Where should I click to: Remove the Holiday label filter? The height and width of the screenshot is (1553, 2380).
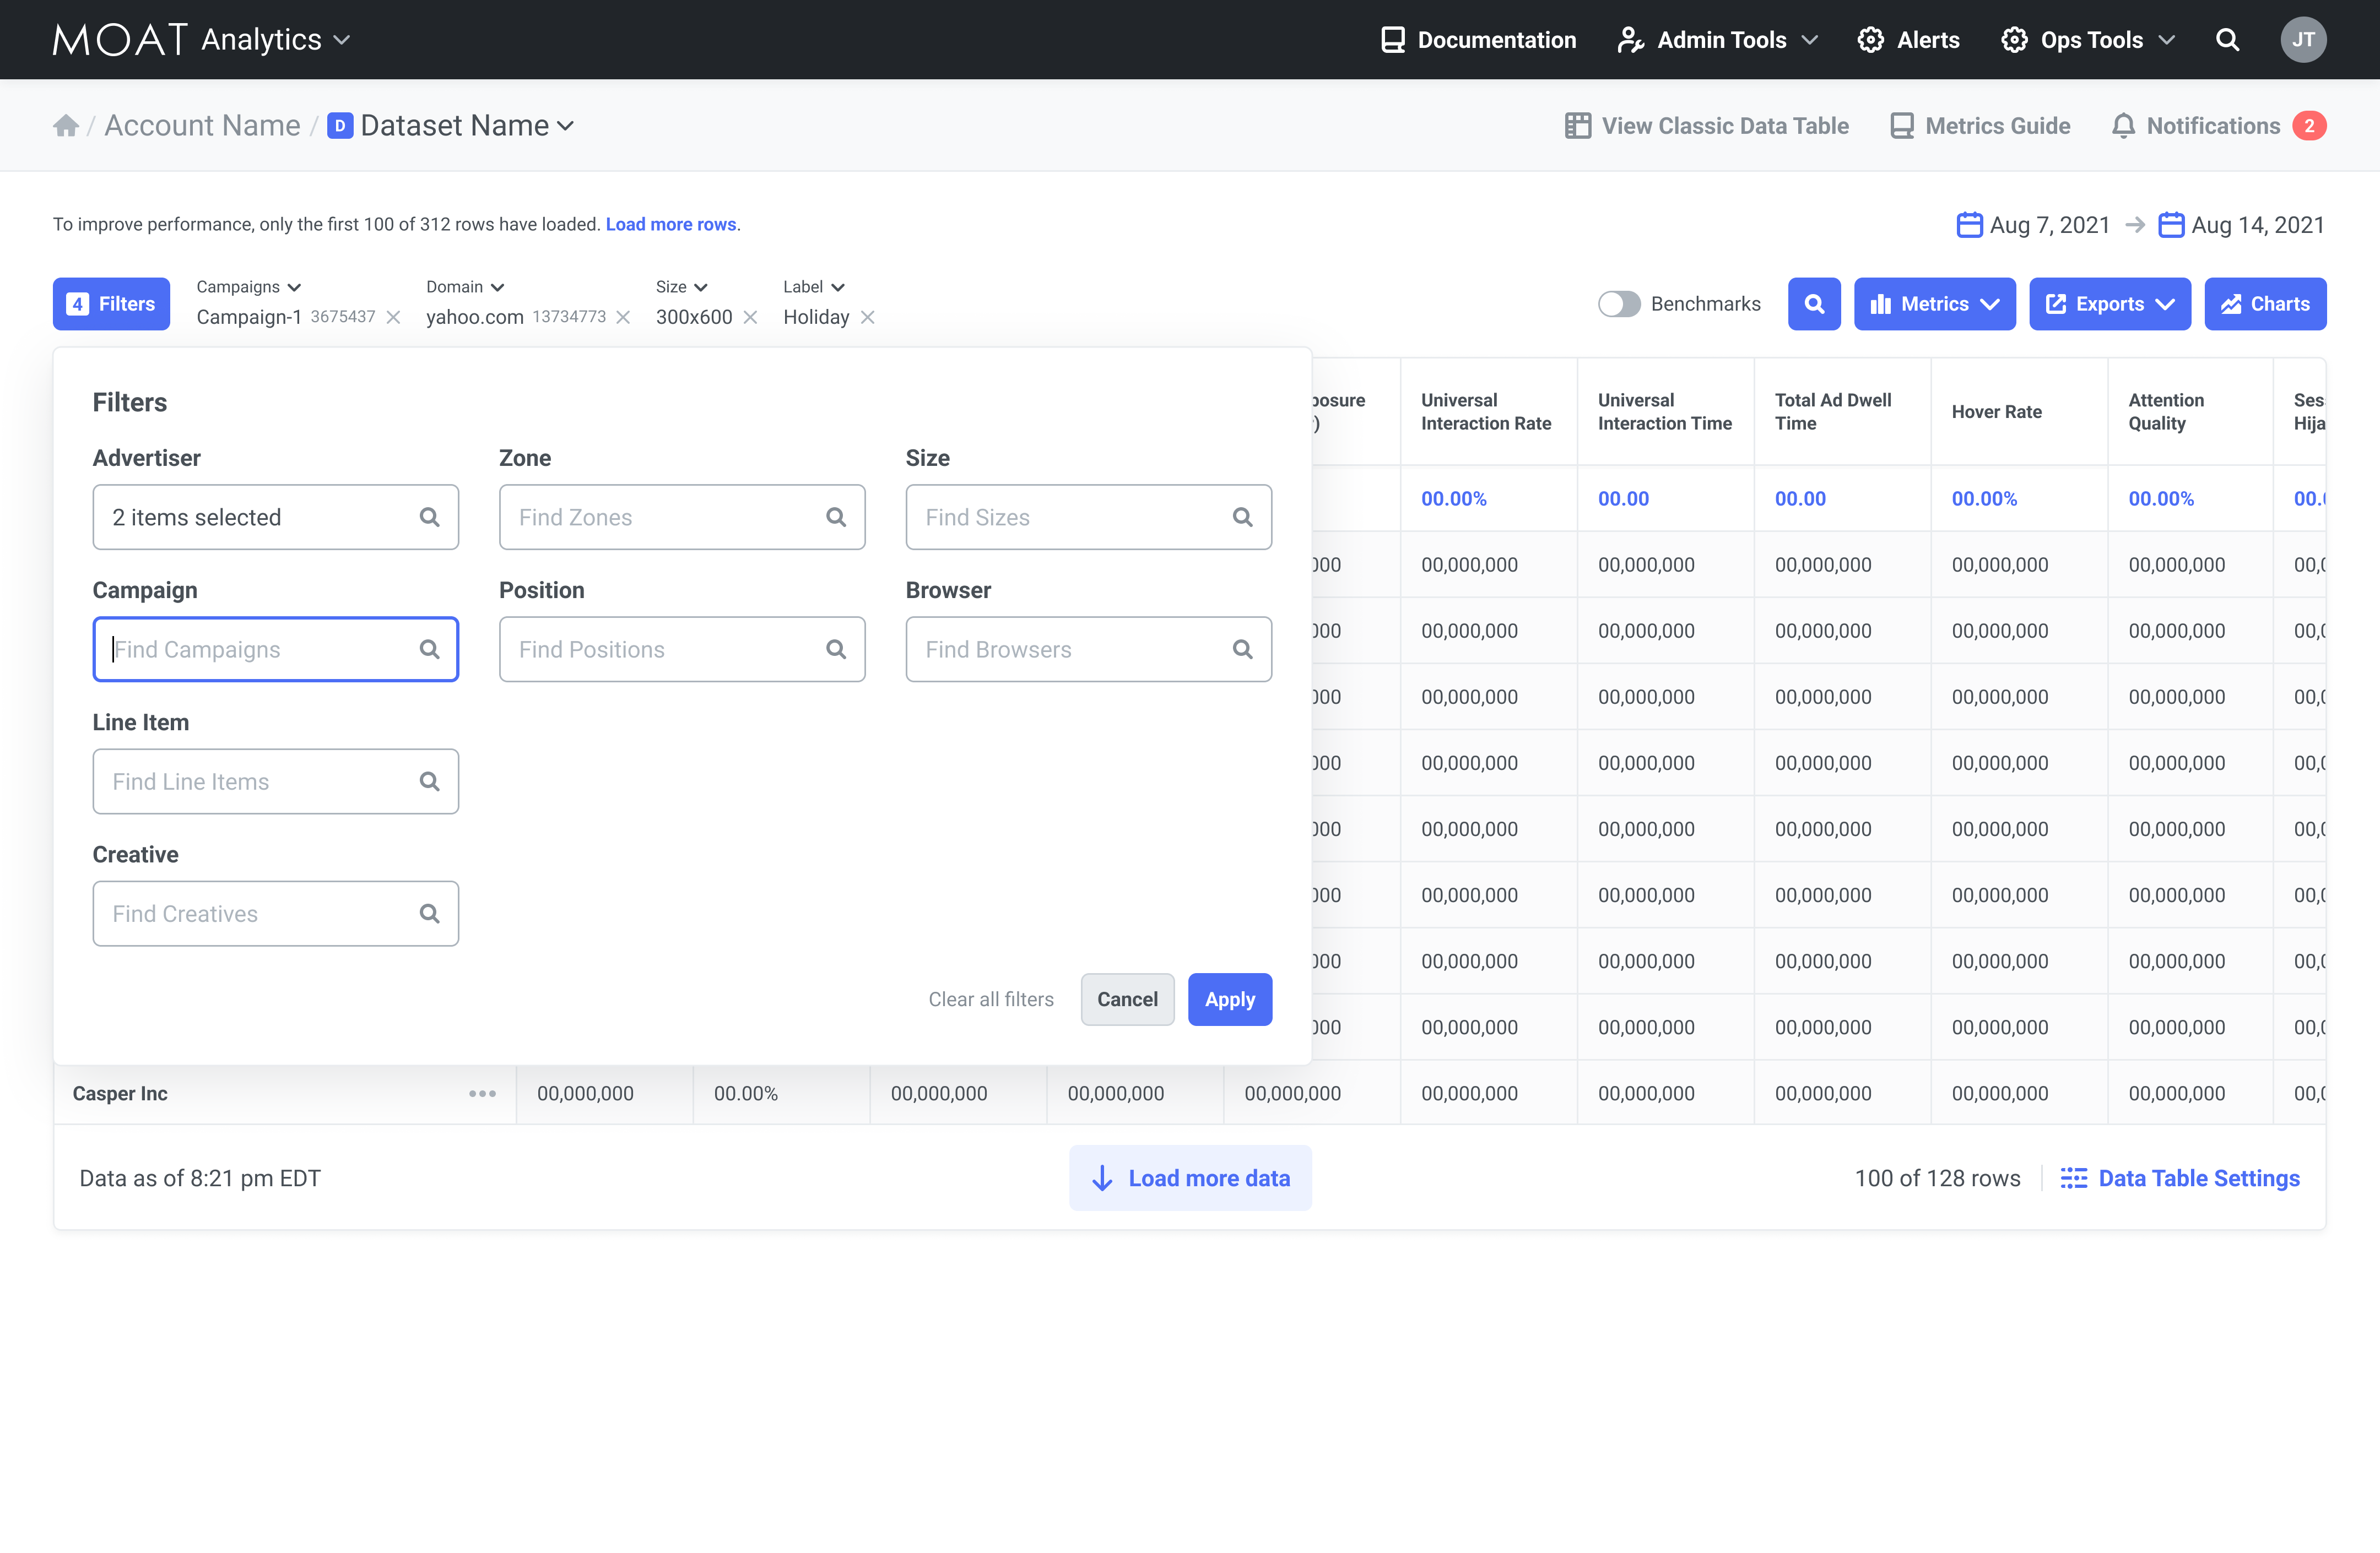[868, 318]
